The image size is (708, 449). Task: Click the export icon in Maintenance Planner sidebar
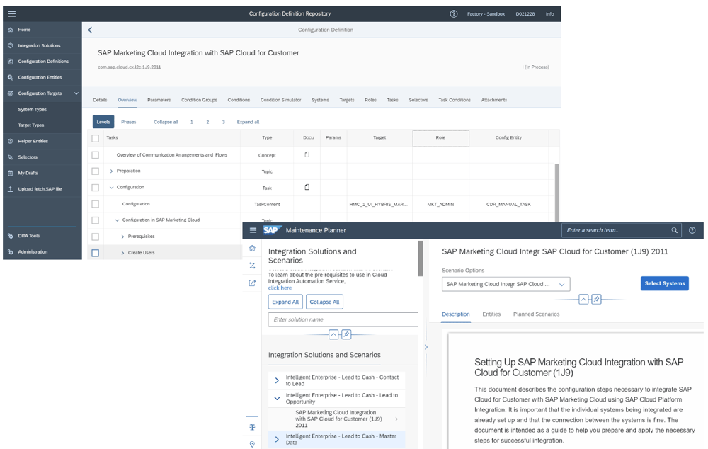[x=253, y=283]
